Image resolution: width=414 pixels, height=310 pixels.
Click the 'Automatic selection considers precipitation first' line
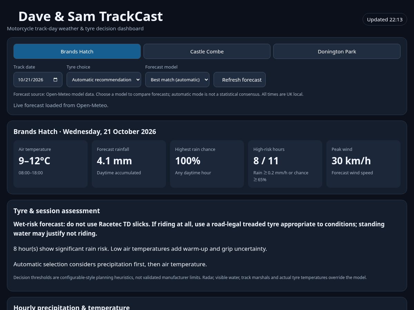110,264
